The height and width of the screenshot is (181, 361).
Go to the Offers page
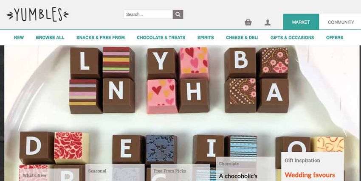coord(335,38)
